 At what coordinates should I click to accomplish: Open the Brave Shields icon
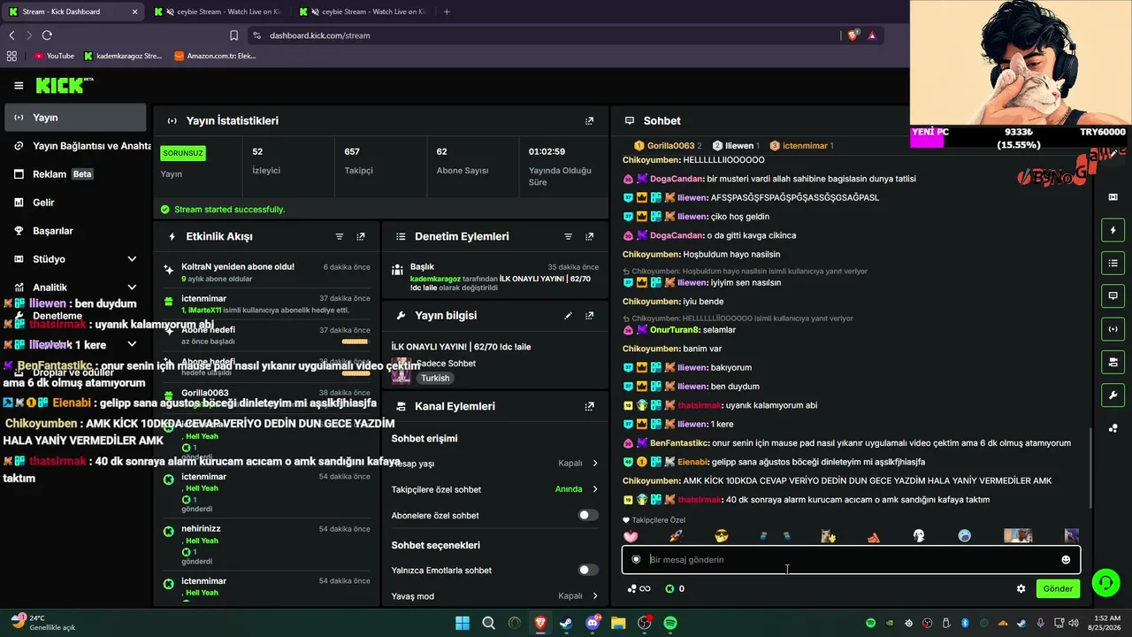coord(853,35)
